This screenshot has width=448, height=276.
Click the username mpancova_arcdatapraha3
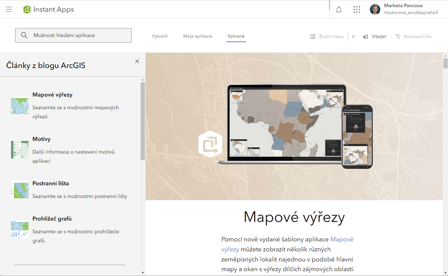point(411,13)
